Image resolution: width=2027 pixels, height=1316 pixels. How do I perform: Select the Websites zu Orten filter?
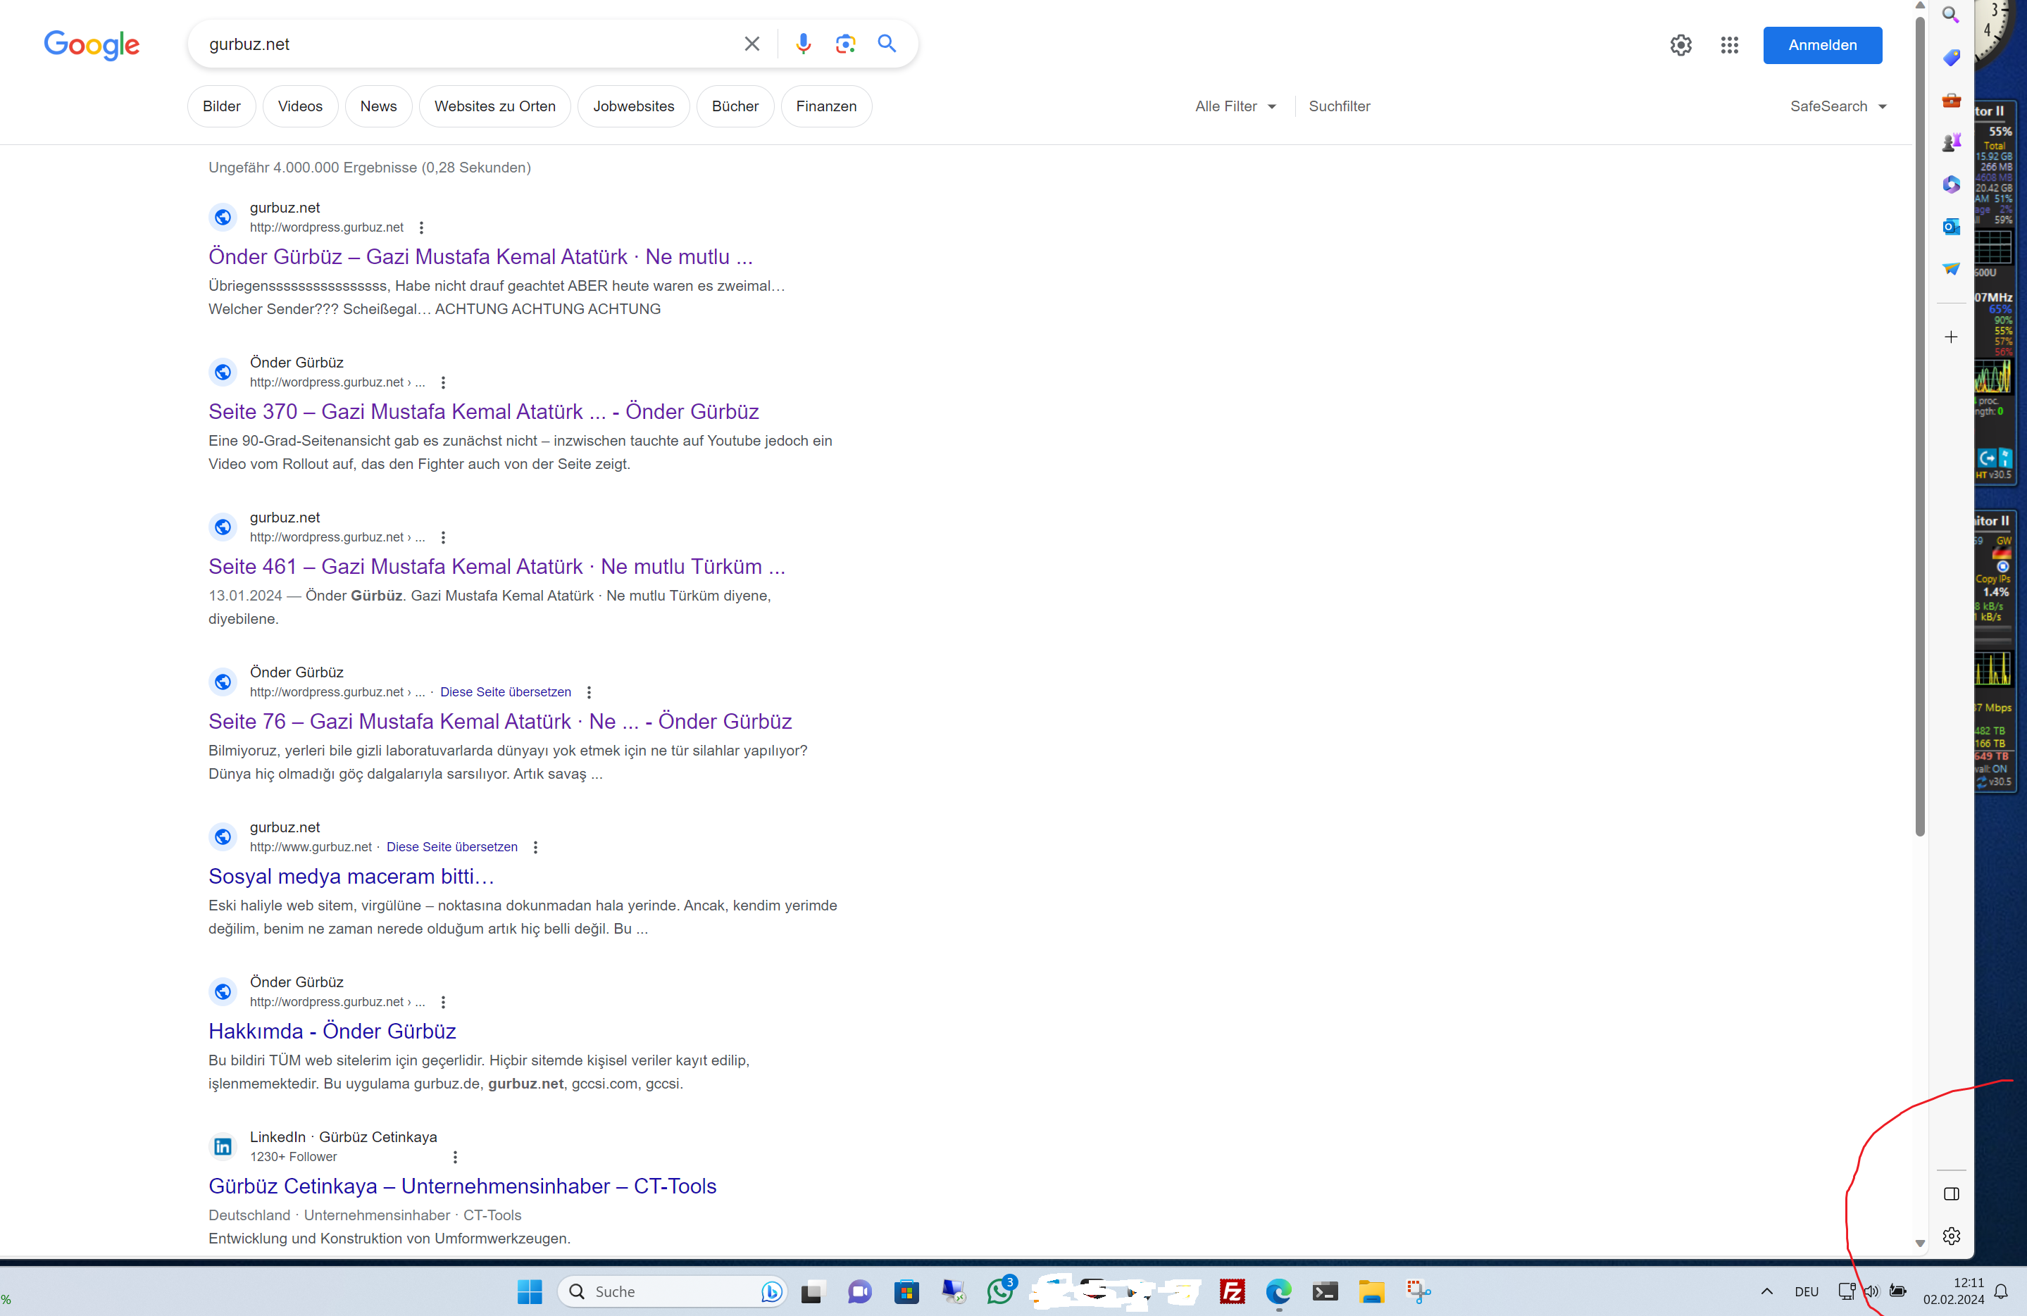[x=495, y=106]
